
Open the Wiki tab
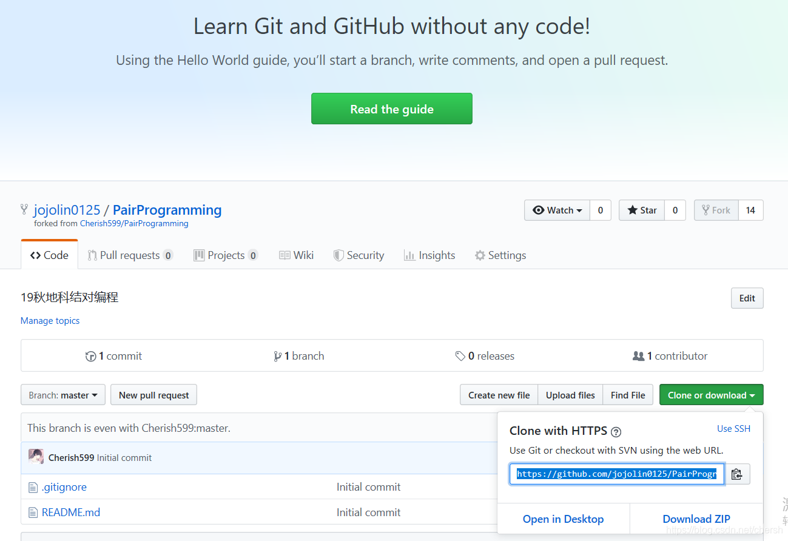tap(296, 255)
